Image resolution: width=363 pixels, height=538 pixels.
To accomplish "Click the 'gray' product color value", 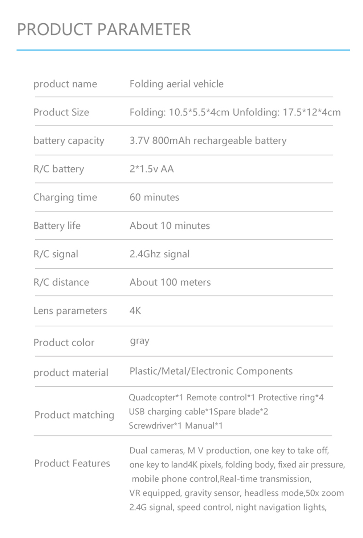I will click(x=140, y=341).
